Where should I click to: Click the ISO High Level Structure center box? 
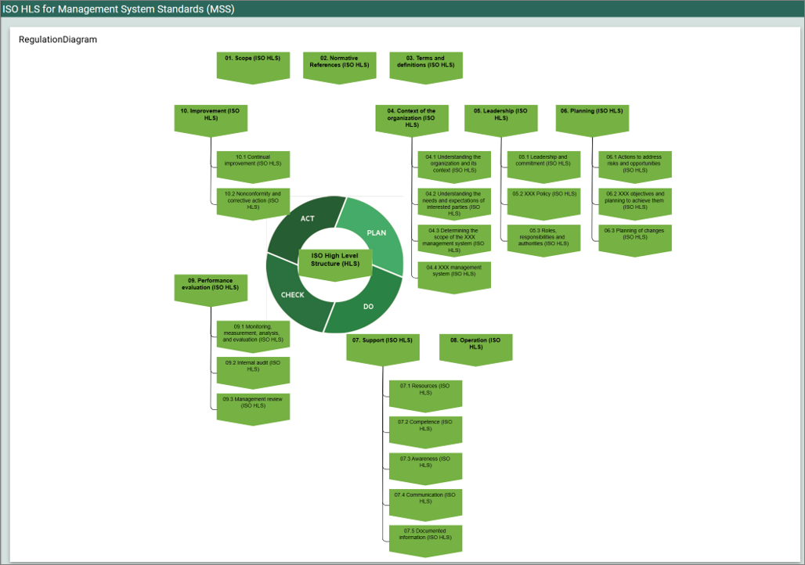tap(335, 260)
